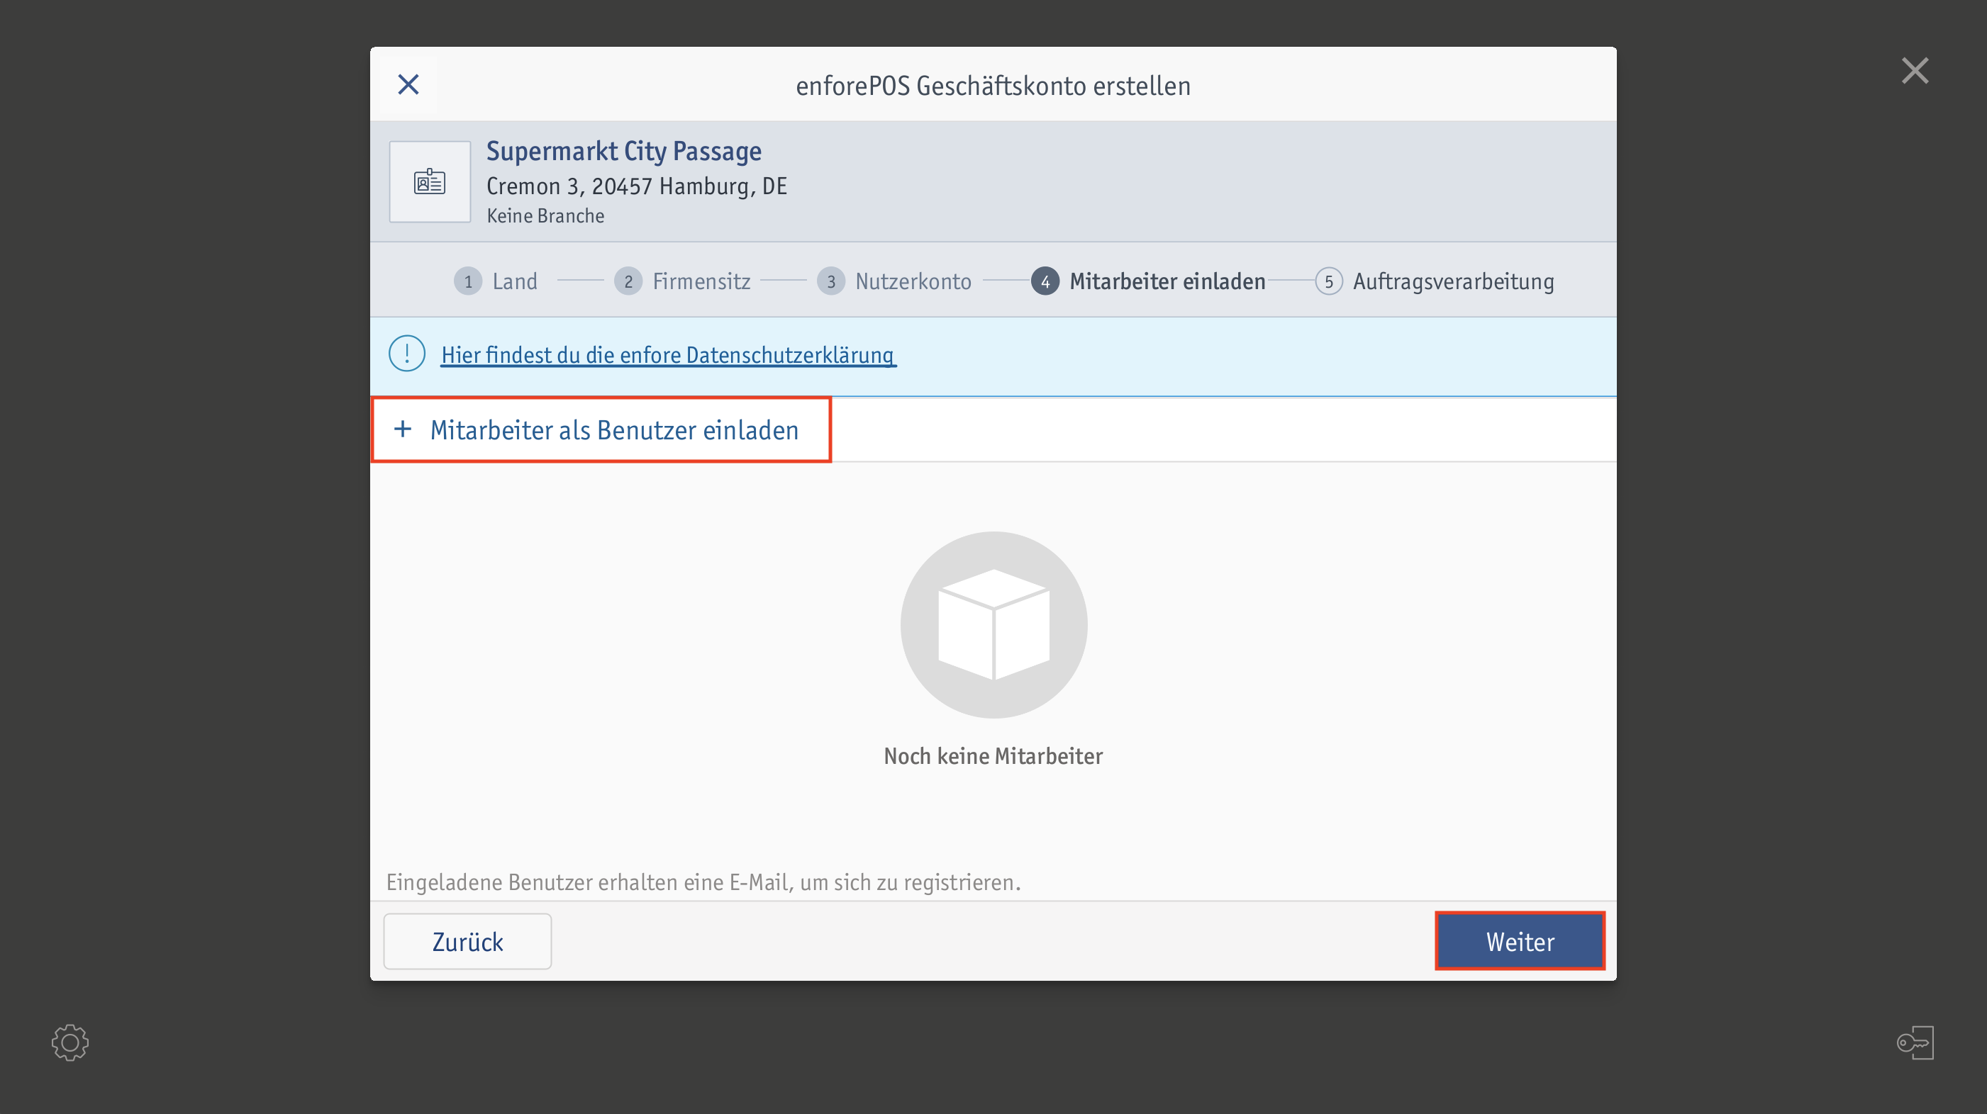Select step 5 Auftragsverarbeitung

pos(1435,281)
